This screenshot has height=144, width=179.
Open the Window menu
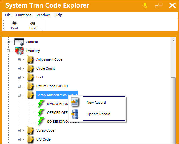point(43,15)
